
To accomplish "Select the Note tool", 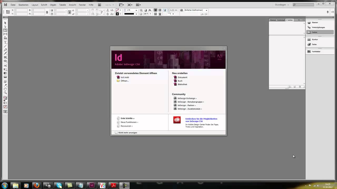I will click(5, 82).
